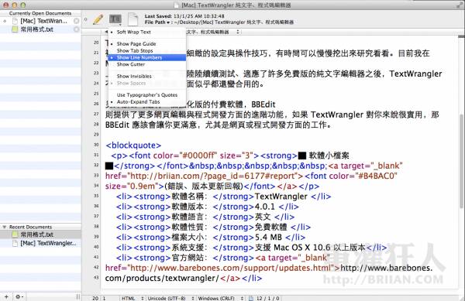
Task: Click the Last Saved timestamp text
Action: pyautogui.click(x=184, y=16)
